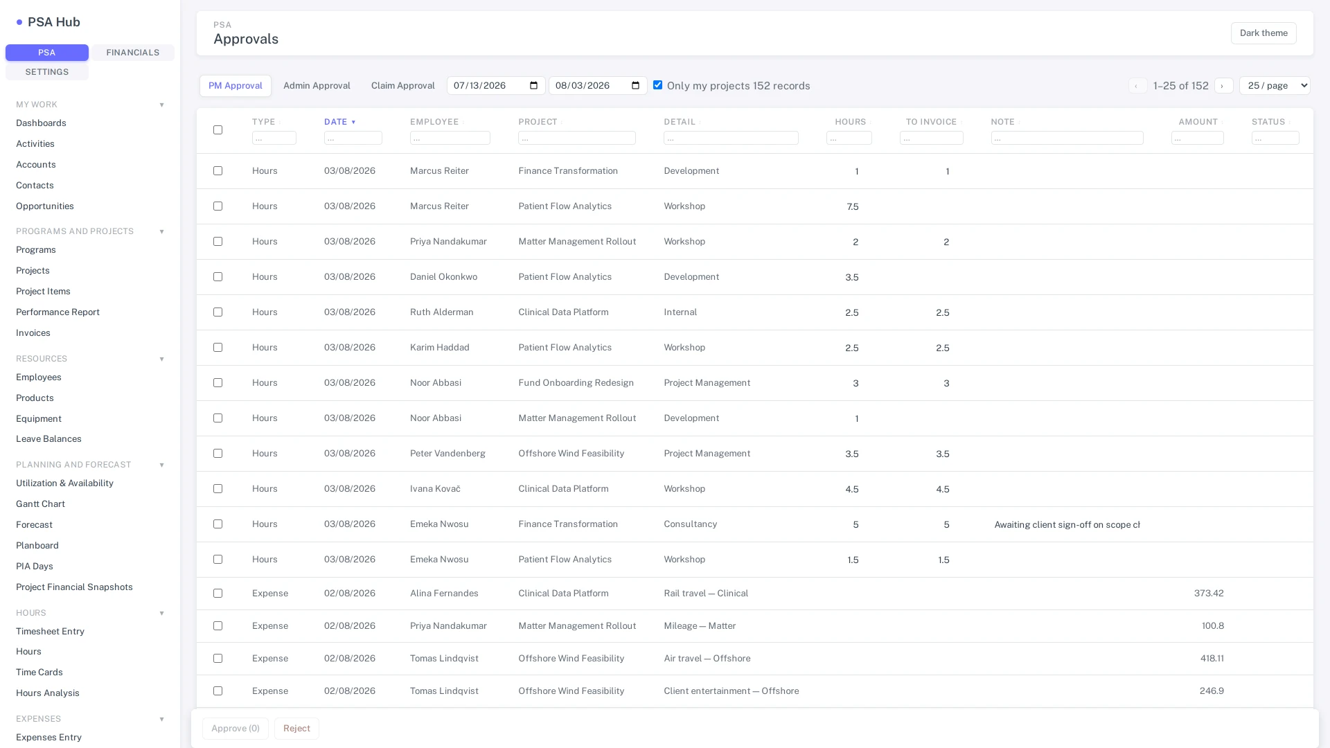Click the Reject button
Image resolution: width=1330 pixels, height=748 pixels.
296,729
